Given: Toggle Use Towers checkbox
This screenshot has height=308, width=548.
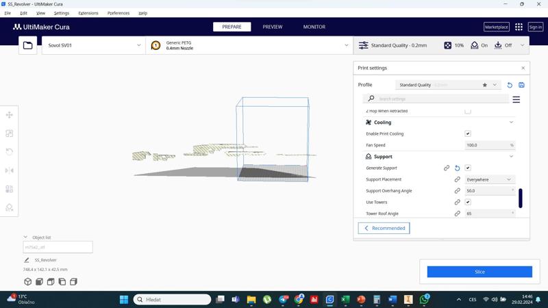Looking at the screenshot, I should tap(468, 202).
